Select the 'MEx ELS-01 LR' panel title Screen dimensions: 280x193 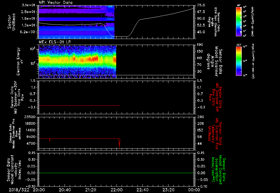pyautogui.click(x=54, y=42)
